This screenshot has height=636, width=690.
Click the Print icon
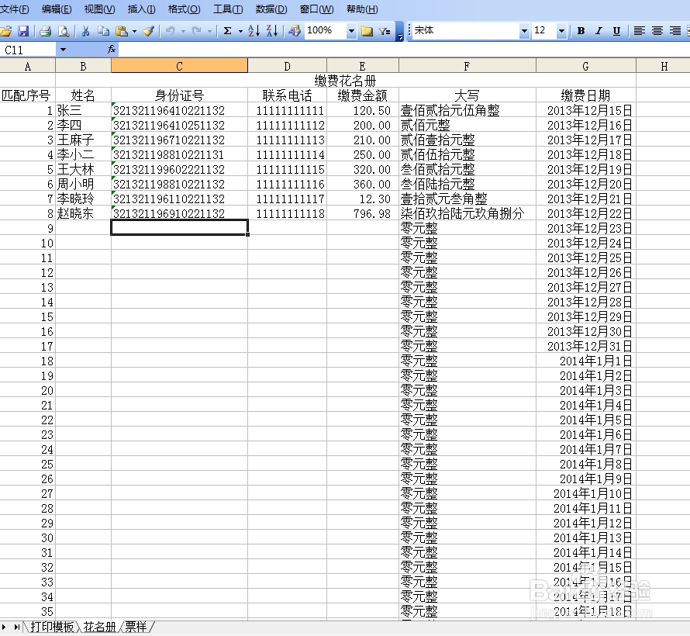tap(47, 31)
